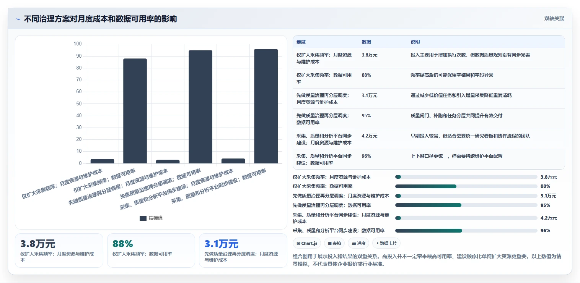Click the 4.2万元 progress bar
Viewport: 580px width, 283px height.
(466, 218)
